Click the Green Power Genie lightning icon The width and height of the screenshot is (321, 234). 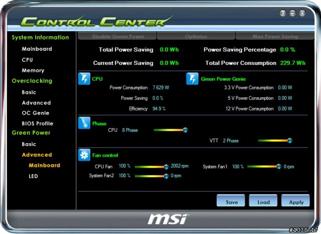tap(192, 79)
